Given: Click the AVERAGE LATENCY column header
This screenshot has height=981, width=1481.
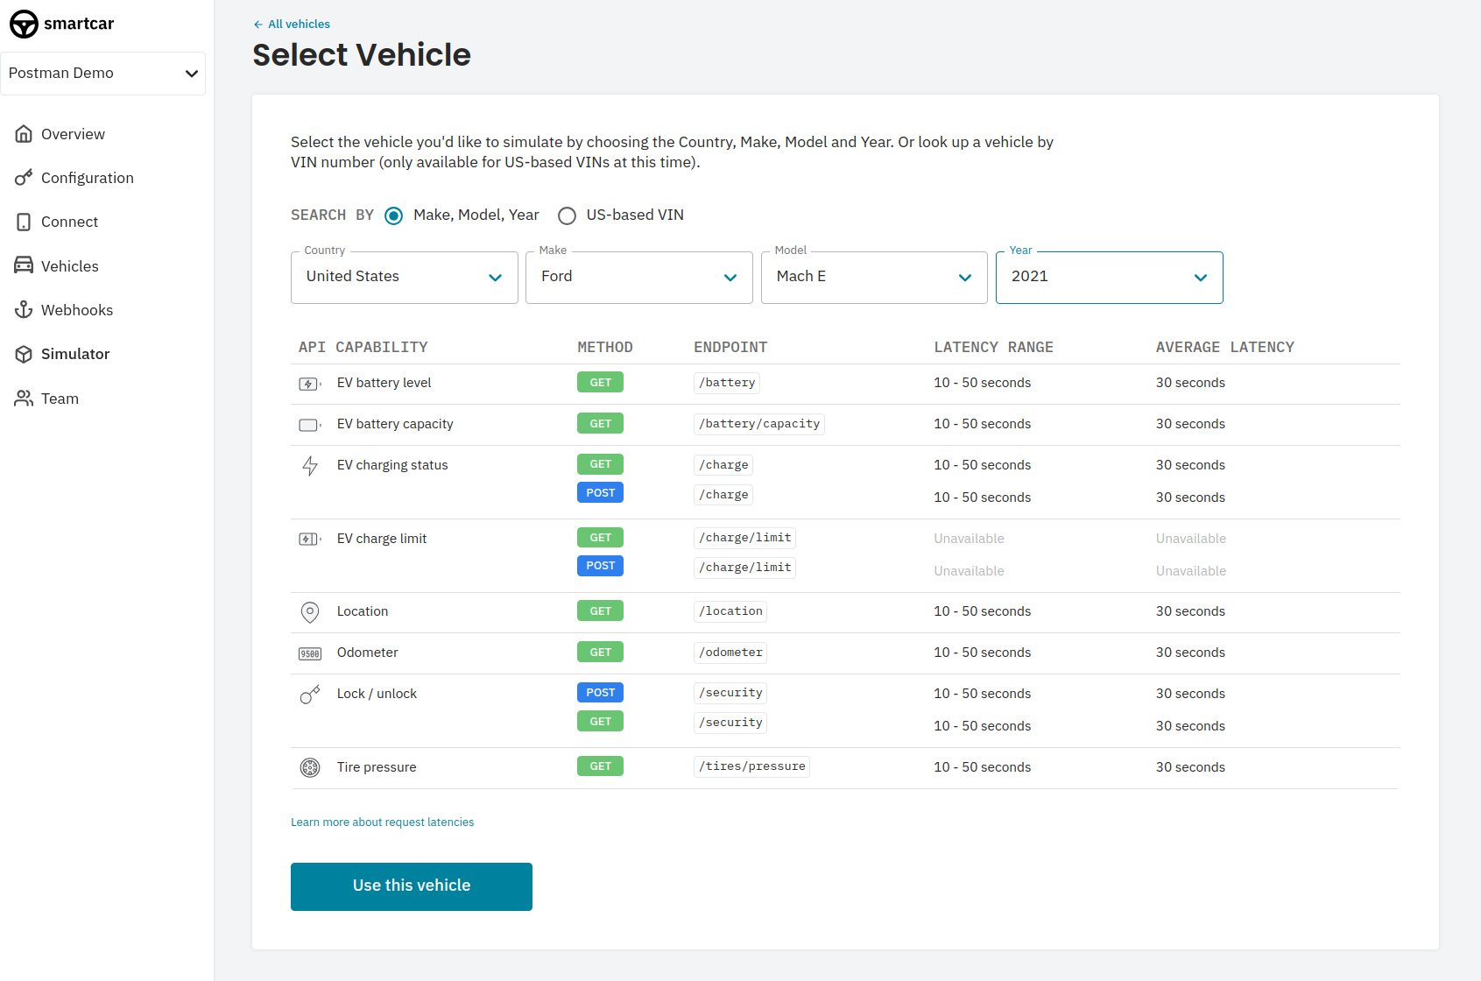Looking at the screenshot, I should (1224, 347).
